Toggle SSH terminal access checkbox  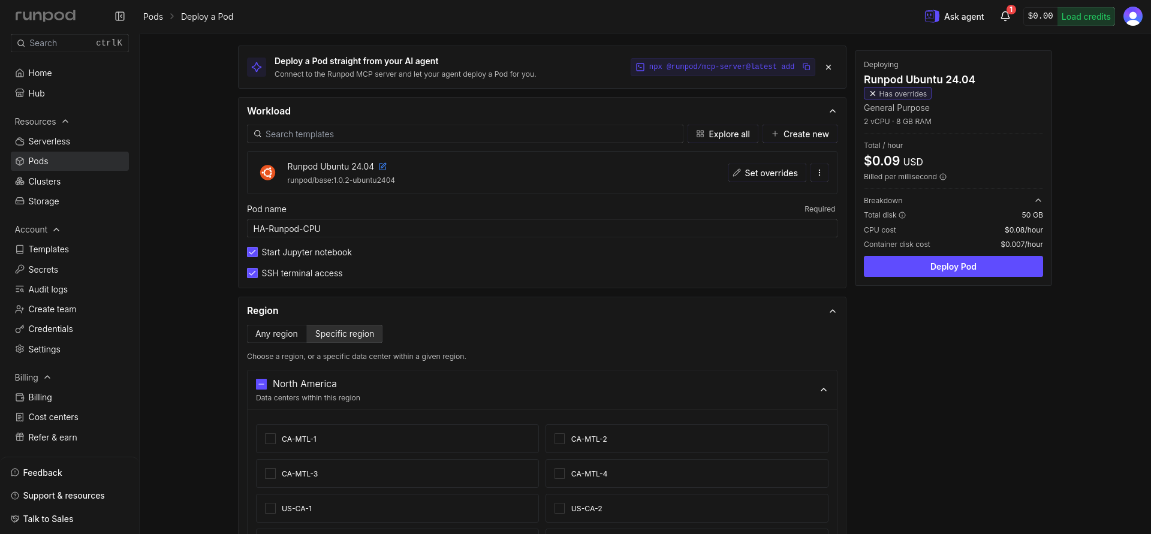[x=252, y=273]
